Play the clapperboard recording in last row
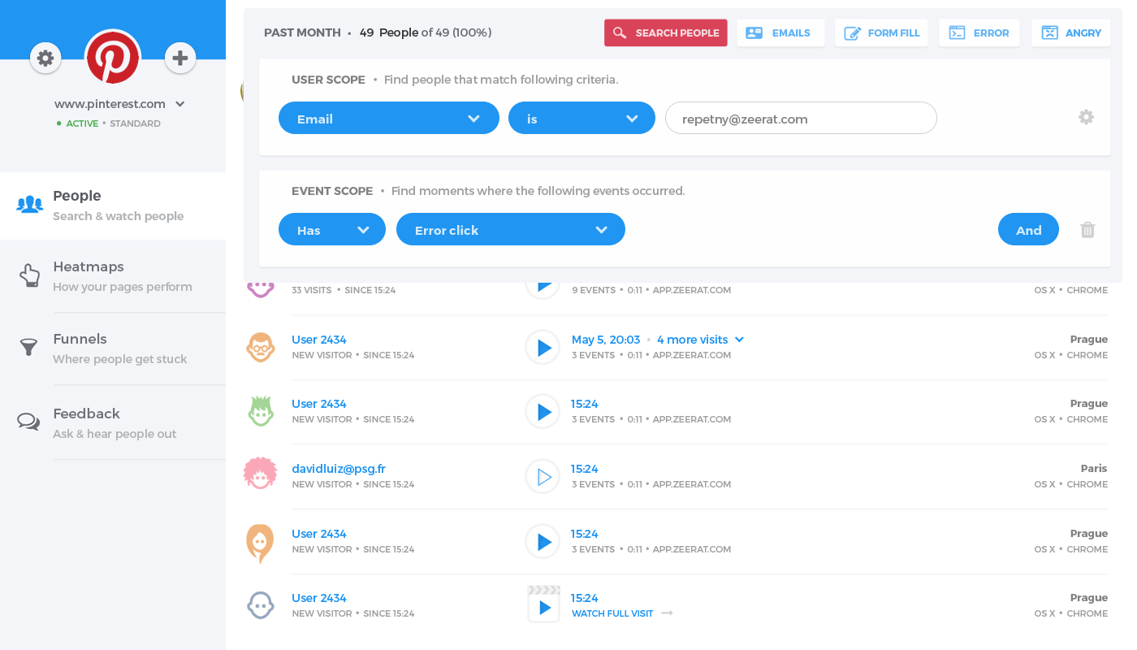 (543, 605)
